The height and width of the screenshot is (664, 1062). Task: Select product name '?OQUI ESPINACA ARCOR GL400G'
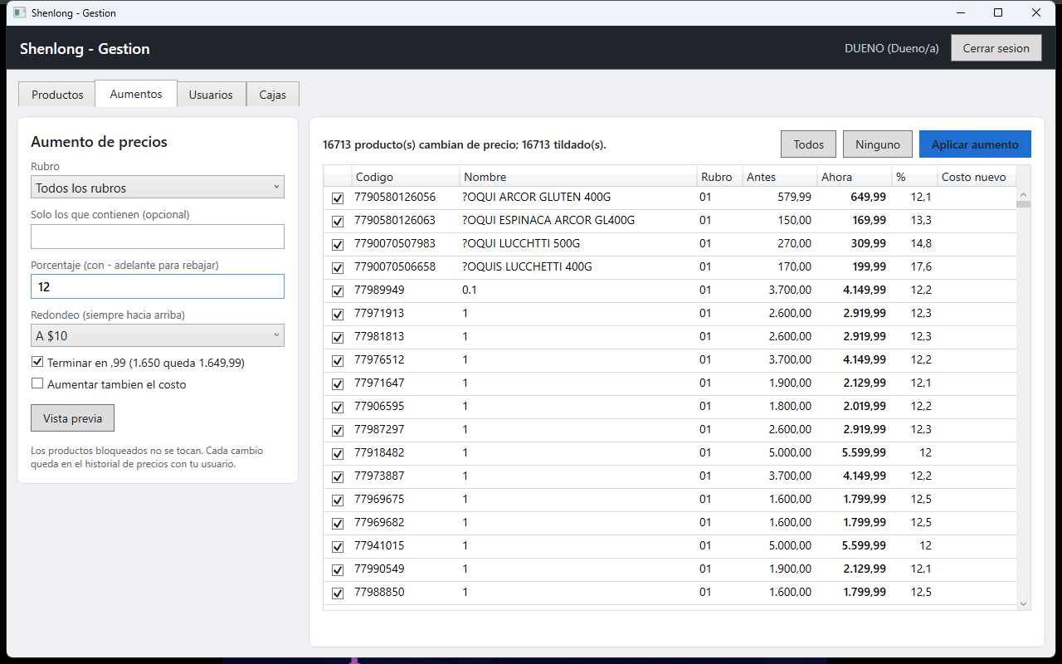click(548, 220)
